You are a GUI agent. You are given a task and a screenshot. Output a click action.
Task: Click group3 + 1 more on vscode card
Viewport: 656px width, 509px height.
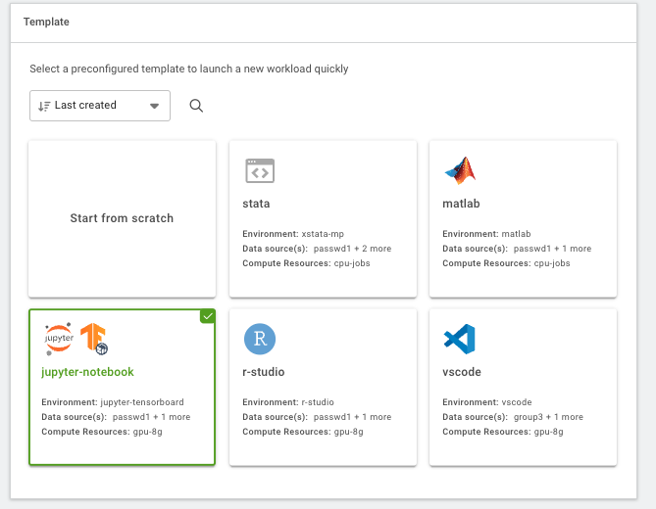pos(548,417)
